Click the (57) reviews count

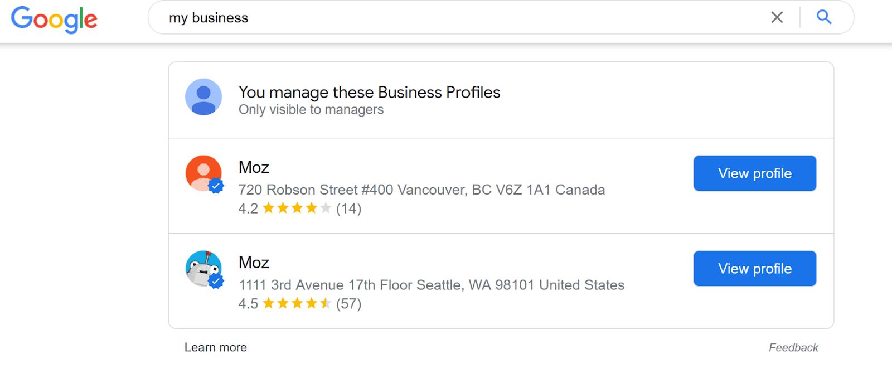[x=348, y=304]
